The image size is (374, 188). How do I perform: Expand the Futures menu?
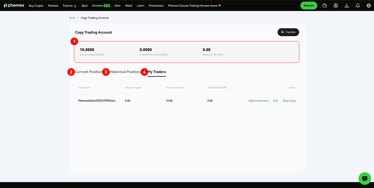(68, 6)
